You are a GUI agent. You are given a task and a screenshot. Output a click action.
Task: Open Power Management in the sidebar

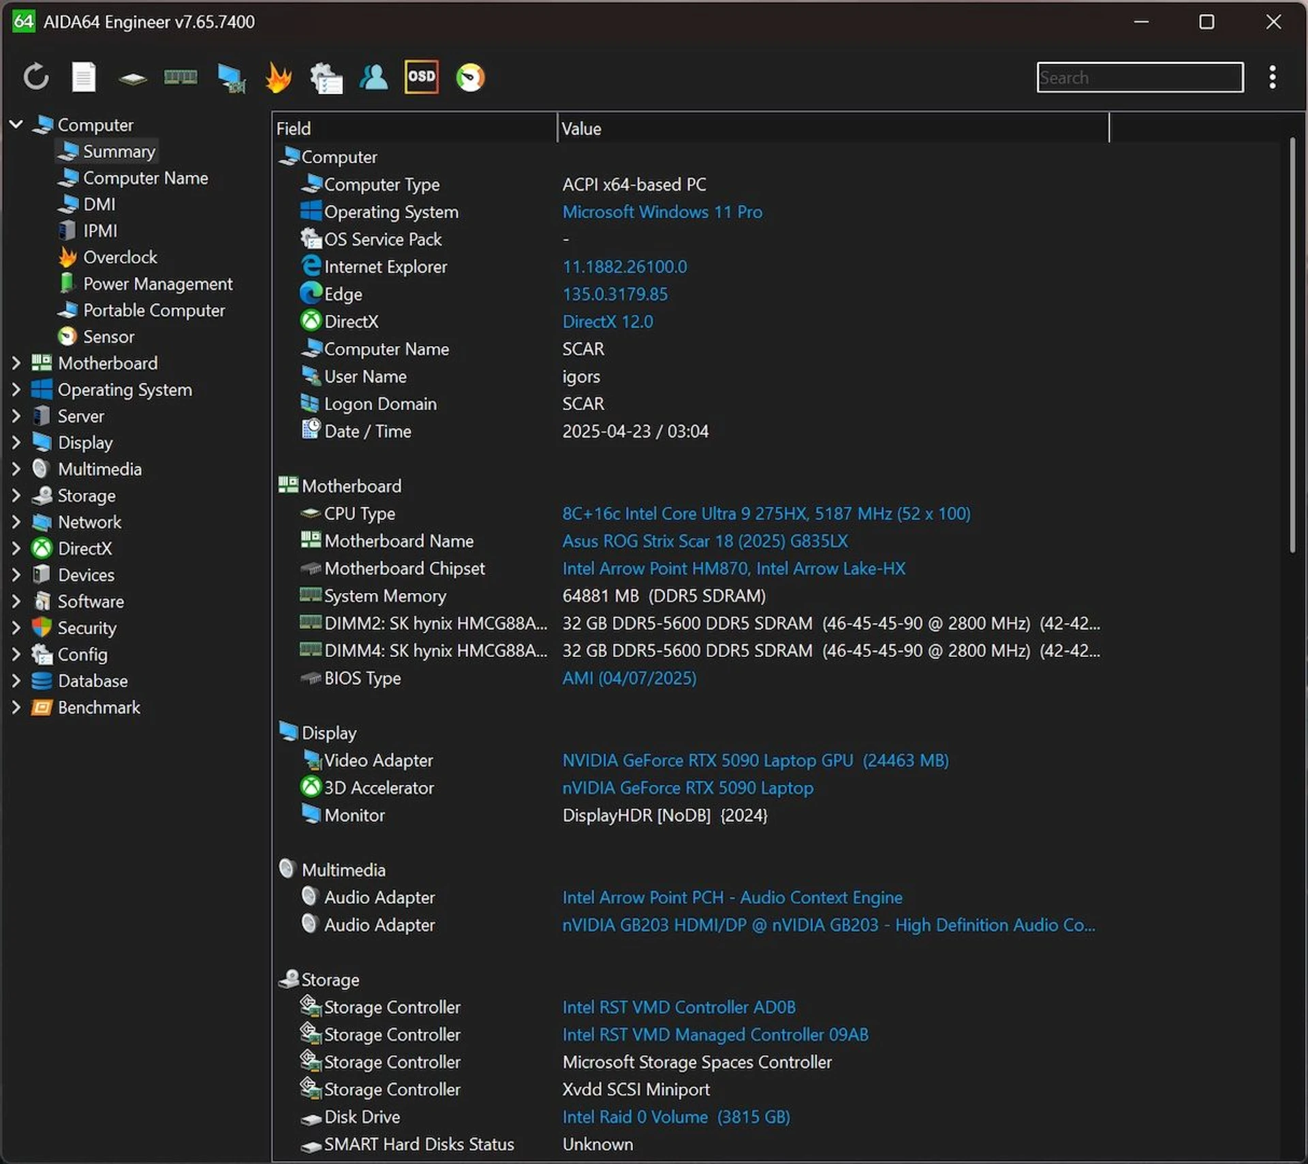(x=145, y=284)
